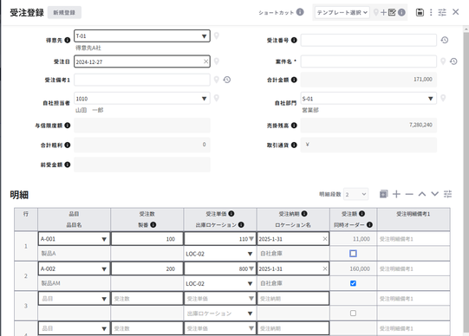Open the テンプレート選択 dropdown
The width and height of the screenshot is (469, 336).
pos(342,12)
